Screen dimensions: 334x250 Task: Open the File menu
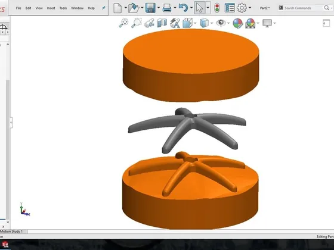[18, 8]
